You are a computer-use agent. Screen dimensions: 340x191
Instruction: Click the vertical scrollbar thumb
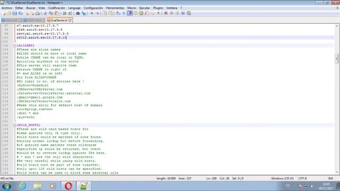tap(337, 58)
